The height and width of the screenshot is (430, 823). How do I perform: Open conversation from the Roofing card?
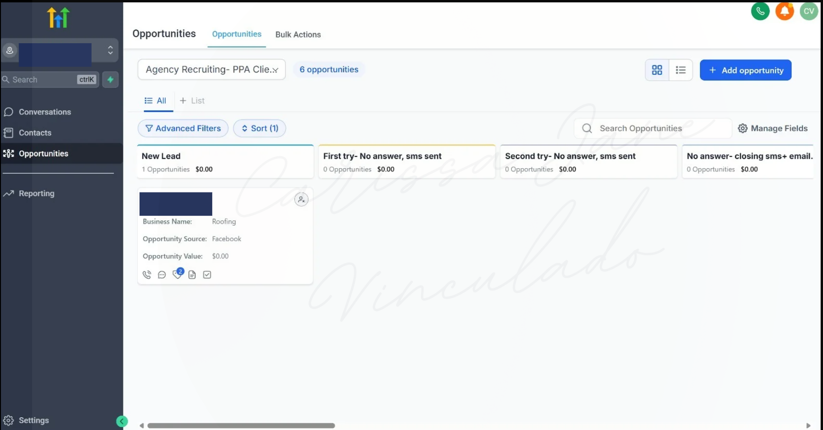coord(162,275)
